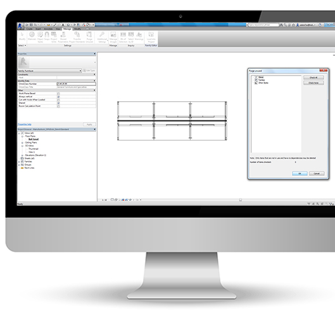This screenshot has height=310, width=335.
Task: Select Revit Links in Project Browser
Action: (x=29, y=168)
